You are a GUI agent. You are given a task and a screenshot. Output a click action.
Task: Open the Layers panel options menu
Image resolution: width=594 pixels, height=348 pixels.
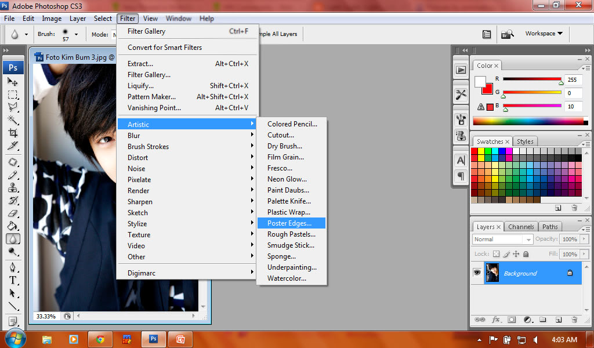(586, 229)
